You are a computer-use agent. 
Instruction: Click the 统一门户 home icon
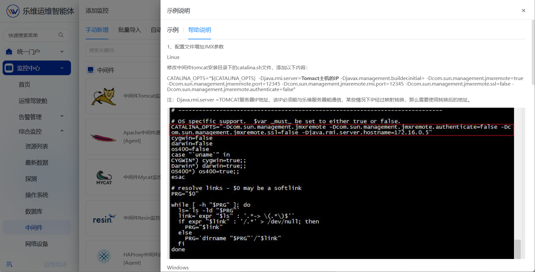point(9,52)
